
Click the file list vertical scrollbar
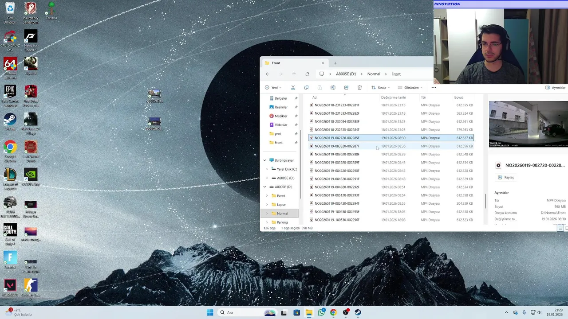[485, 202]
